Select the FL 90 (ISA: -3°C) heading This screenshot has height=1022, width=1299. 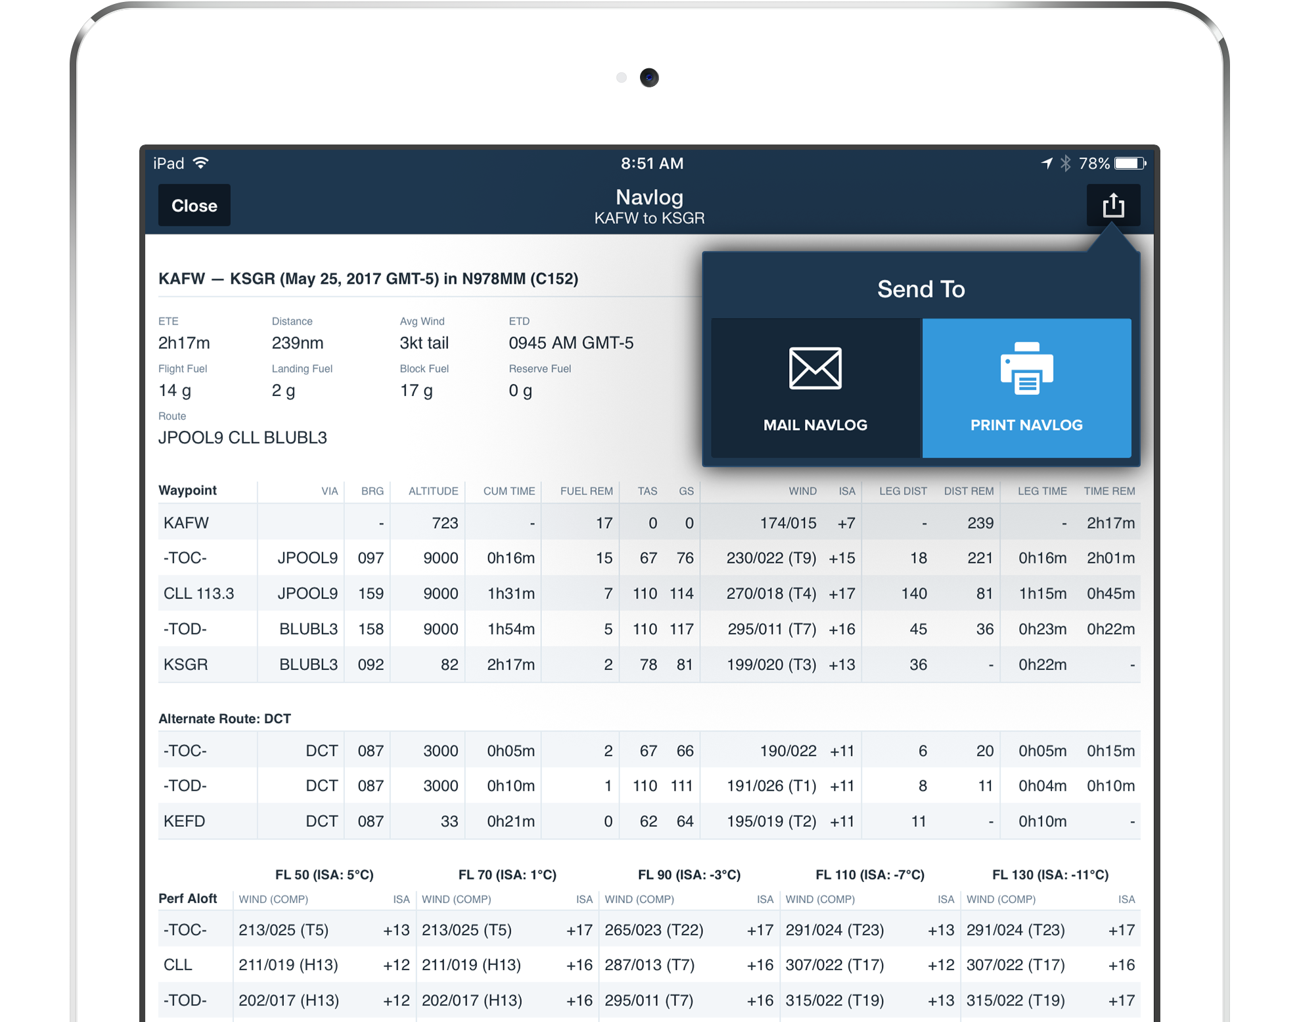pos(689,874)
